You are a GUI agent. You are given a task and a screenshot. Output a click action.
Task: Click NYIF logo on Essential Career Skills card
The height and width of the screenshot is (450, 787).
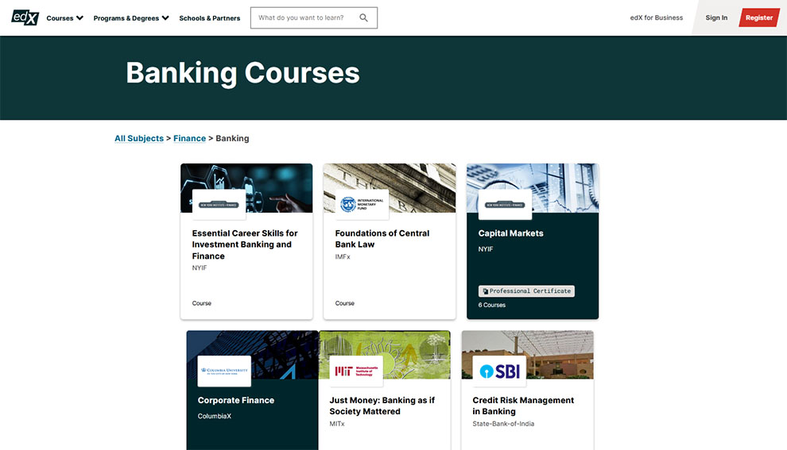[219, 205]
